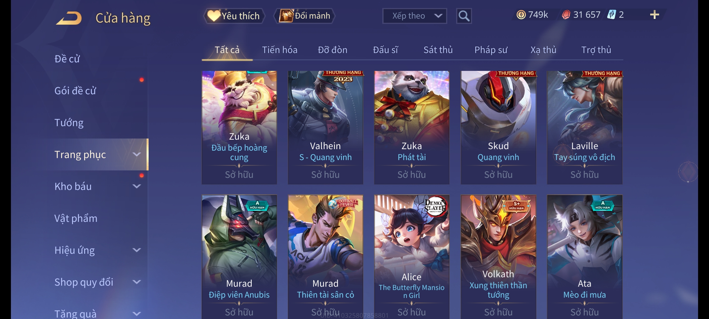Expand the Hiệu ứng sidebar section
Image resolution: width=709 pixels, height=319 pixels.
[137, 250]
